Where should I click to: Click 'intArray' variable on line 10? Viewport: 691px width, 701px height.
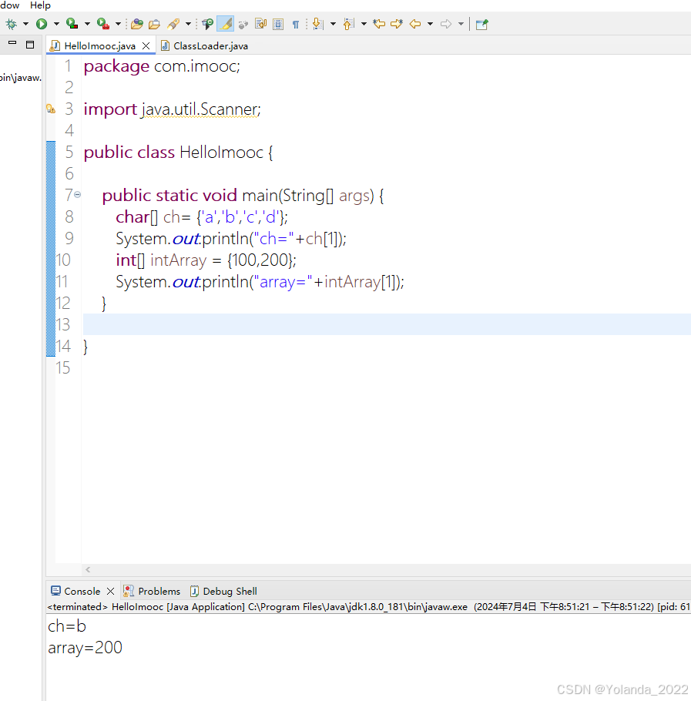pos(179,260)
